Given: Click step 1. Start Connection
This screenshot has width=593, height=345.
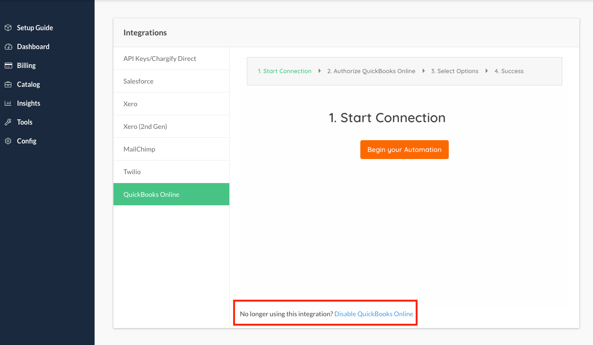Looking at the screenshot, I should 285,71.
